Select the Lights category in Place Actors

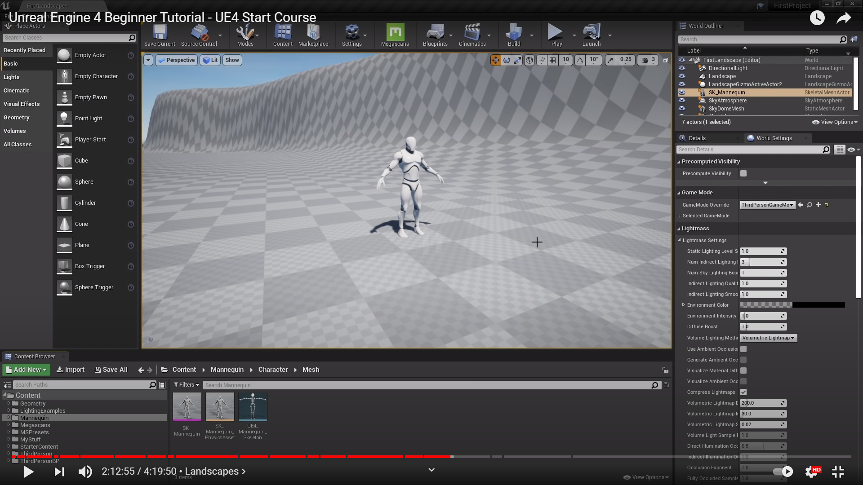coord(12,77)
